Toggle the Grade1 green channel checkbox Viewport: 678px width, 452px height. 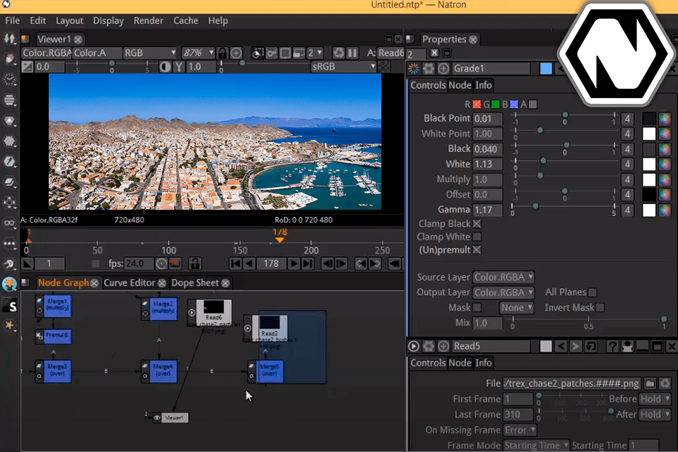(496, 105)
